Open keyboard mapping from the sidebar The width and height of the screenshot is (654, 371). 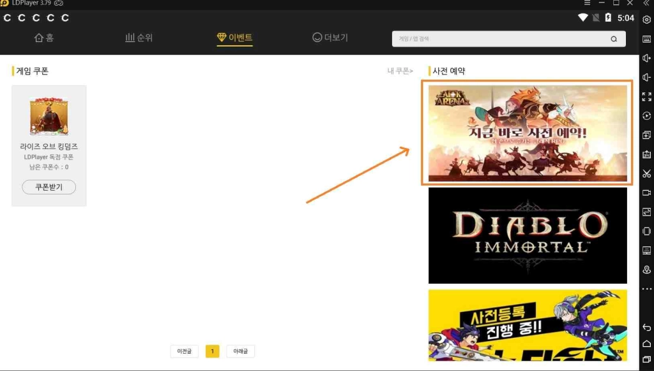tap(646, 39)
